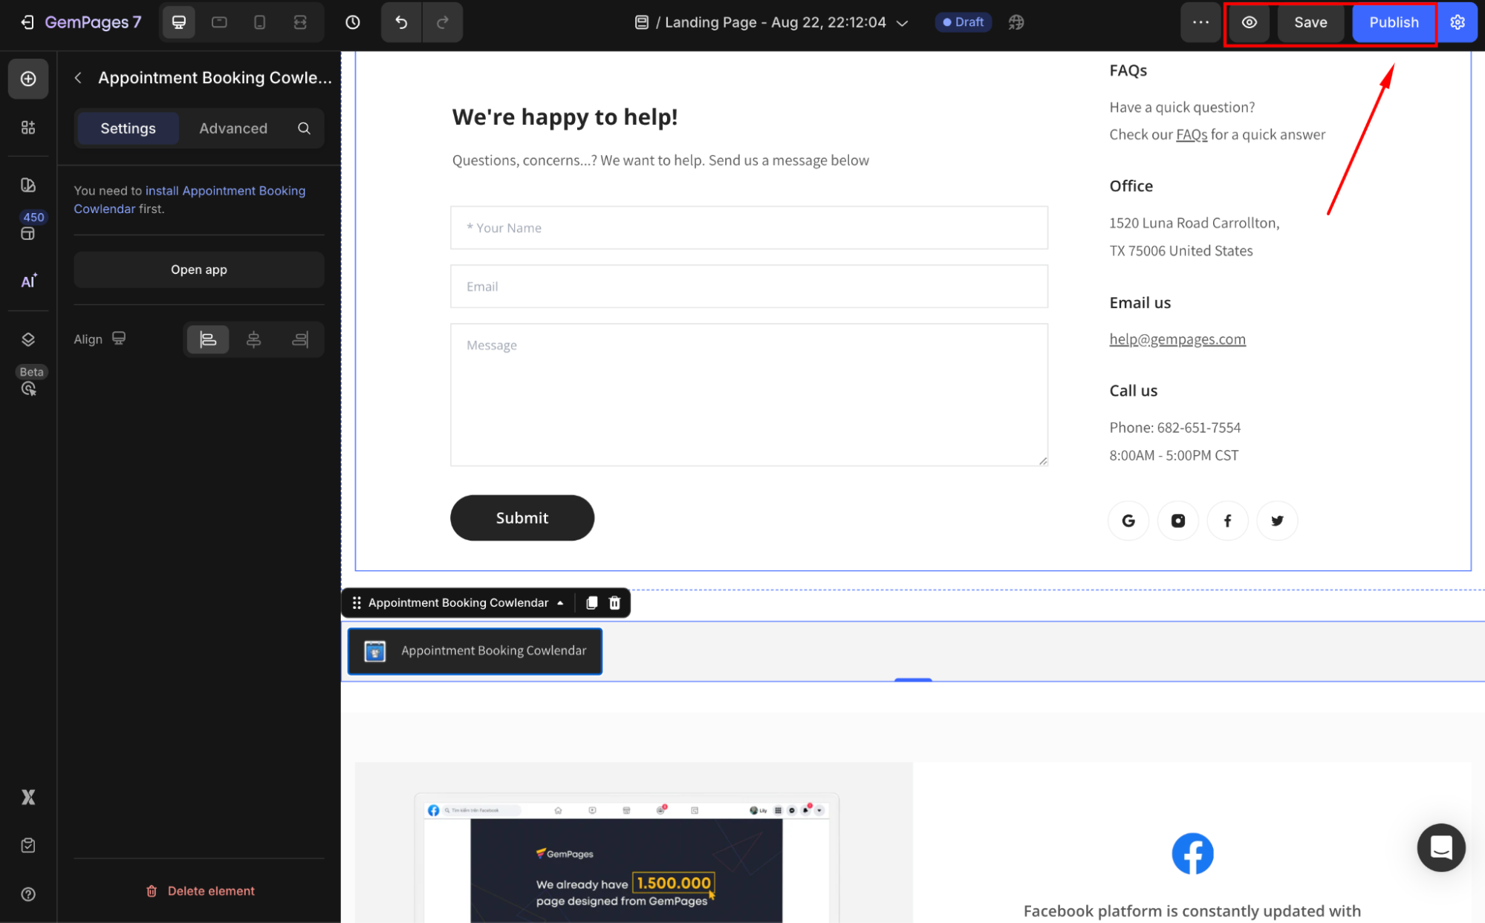Click the Open app button

[199, 270]
